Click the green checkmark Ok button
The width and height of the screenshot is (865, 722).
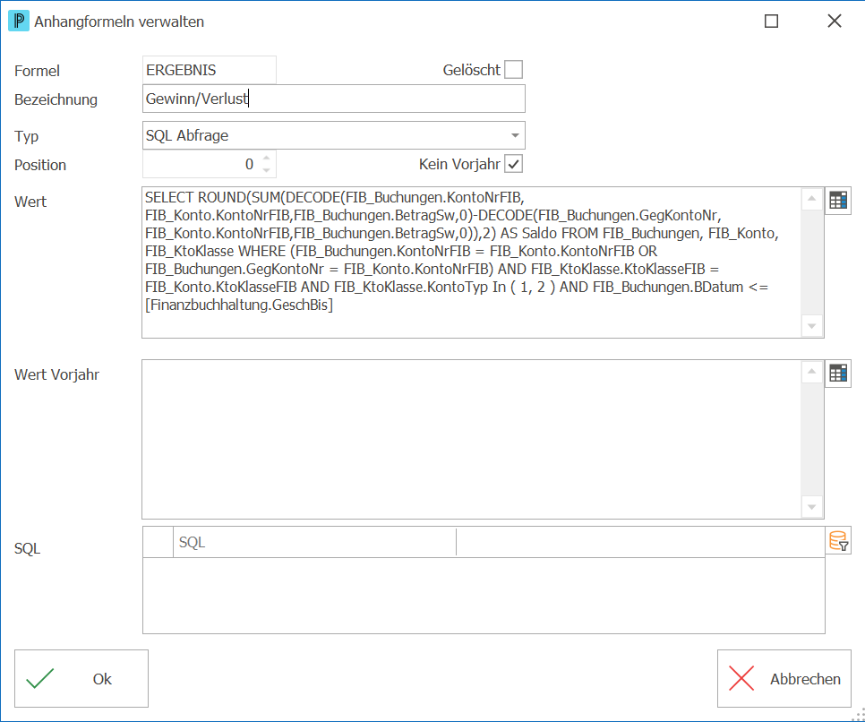point(81,678)
